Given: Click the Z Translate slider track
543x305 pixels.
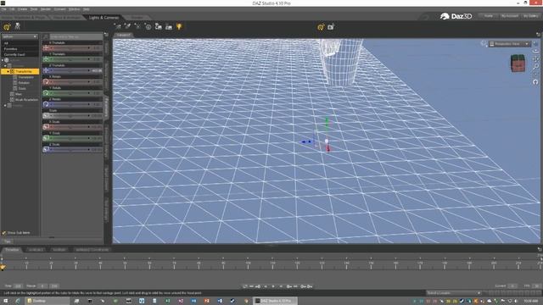Looking at the screenshot, I should [70, 70].
